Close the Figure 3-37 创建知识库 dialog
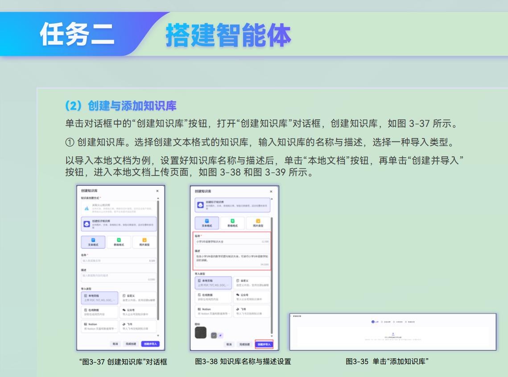508x377 pixels. (x=157, y=191)
